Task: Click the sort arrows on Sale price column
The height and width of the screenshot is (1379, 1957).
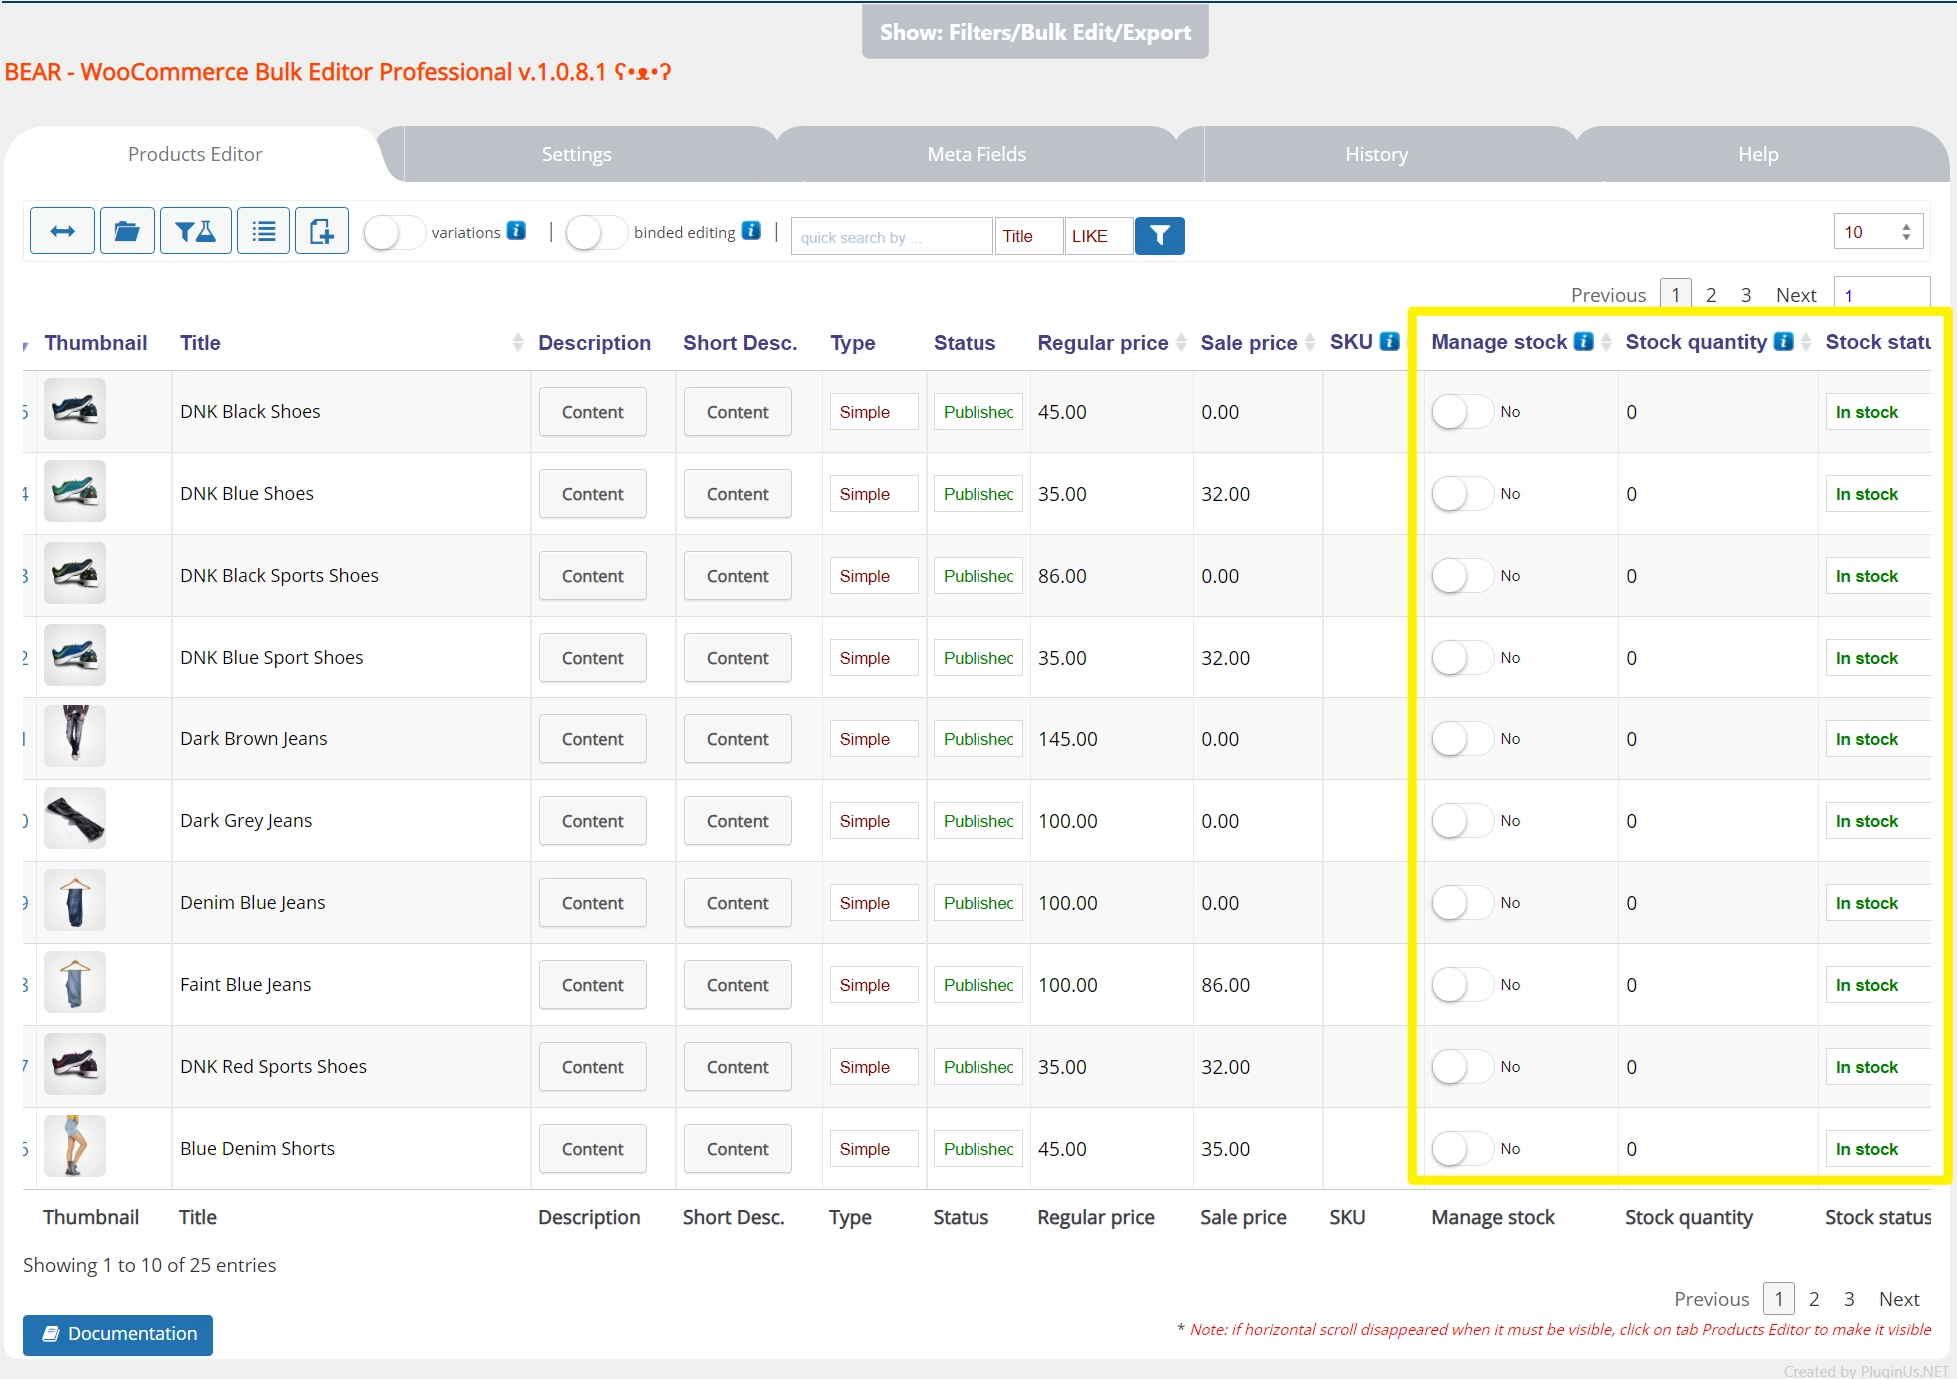Action: (x=1310, y=342)
